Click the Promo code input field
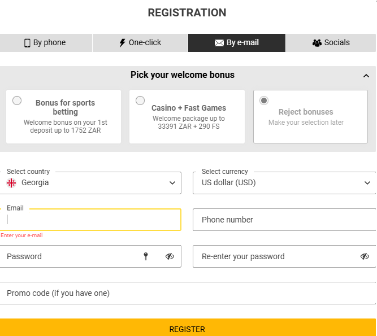This screenshot has height=336, width=377. [x=188, y=293]
